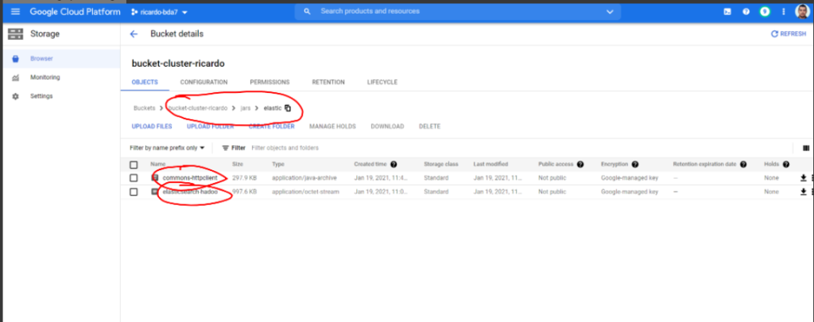Go back using the Bucket details arrow

tap(134, 33)
